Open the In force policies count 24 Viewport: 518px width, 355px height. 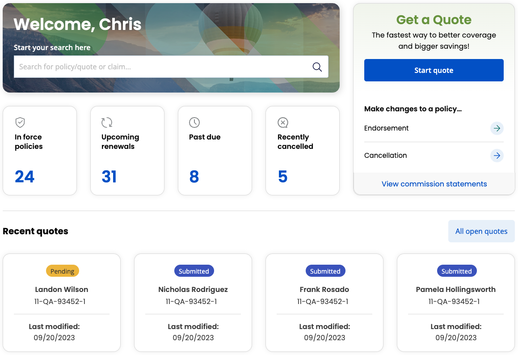pos(25,177)
